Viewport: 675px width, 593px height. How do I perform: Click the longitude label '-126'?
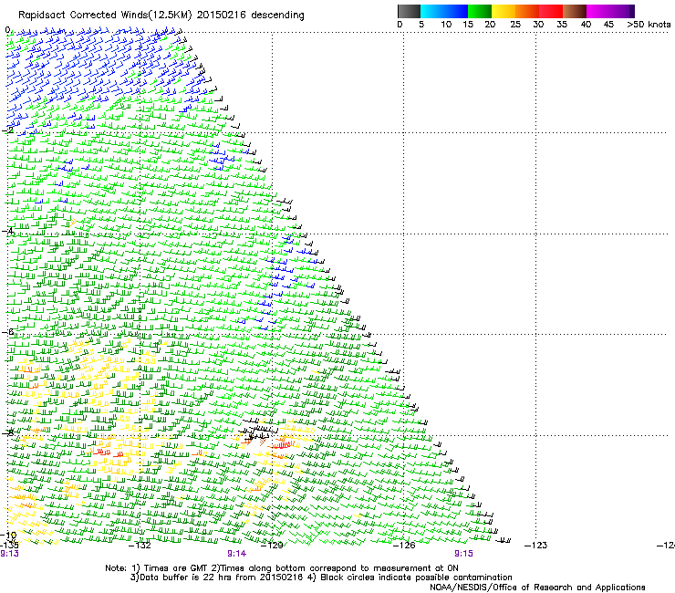point(404,546)
